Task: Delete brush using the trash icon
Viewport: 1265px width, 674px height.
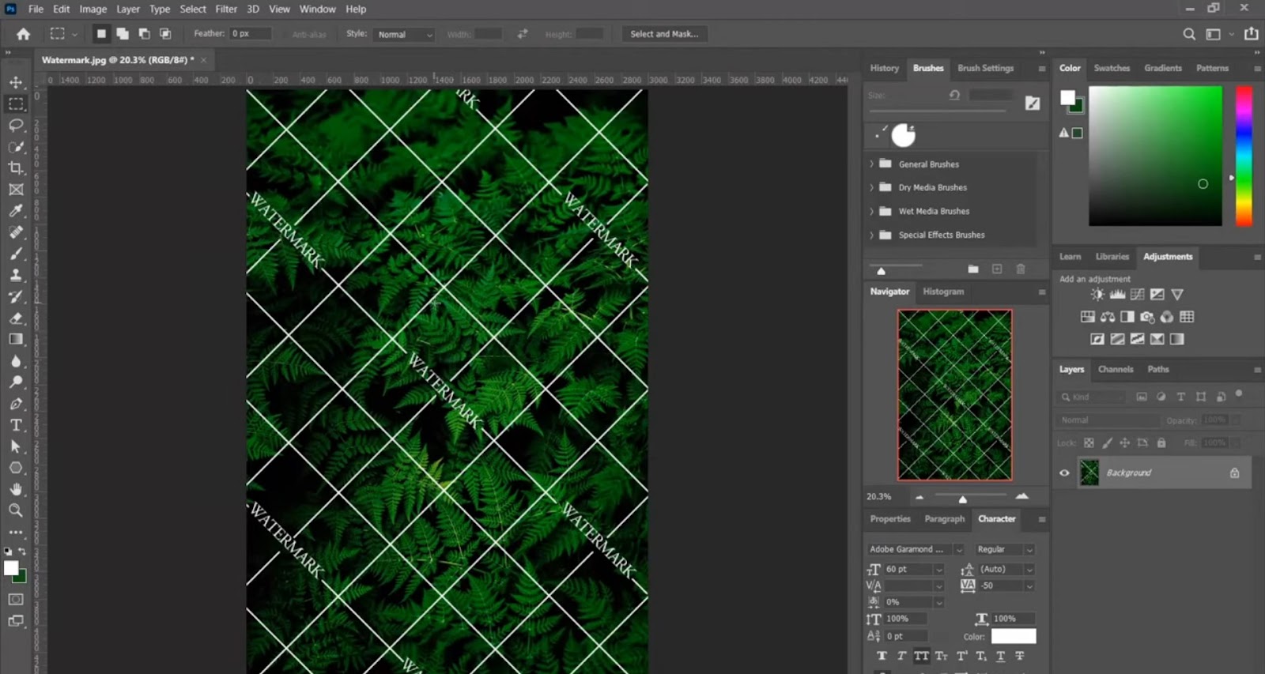Action: pyautogui.click(x=1021, y=269)
